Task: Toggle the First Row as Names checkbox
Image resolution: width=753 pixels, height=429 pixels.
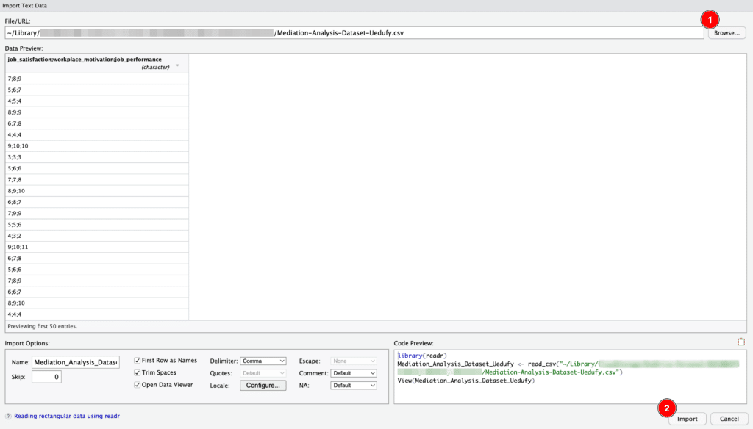Action: [x=135, y=360]
